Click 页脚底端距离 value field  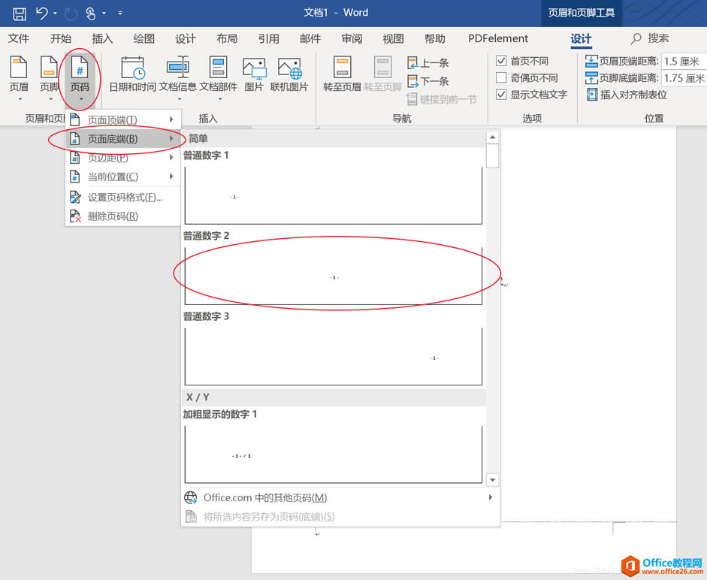tap(684, 78)
